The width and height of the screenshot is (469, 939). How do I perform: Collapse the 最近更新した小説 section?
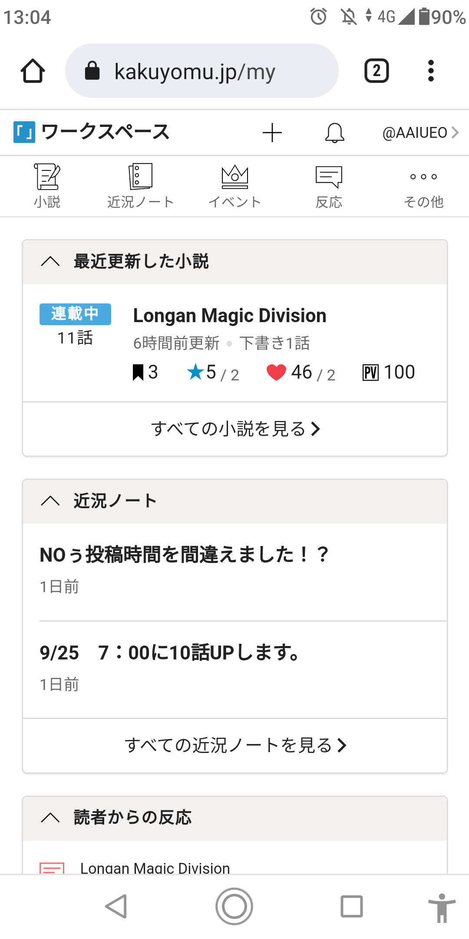[50, 262]
